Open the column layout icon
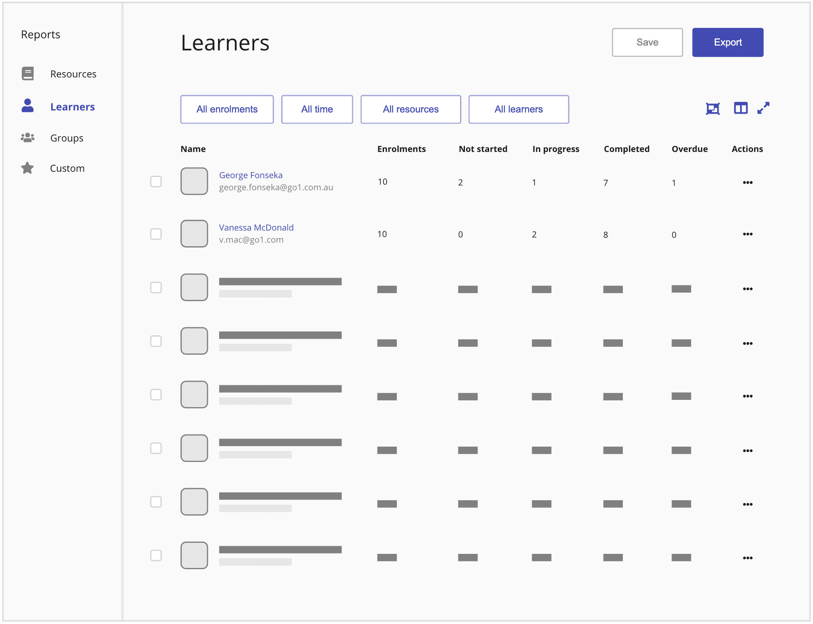 pyautogui.click(x=740, y=108)
